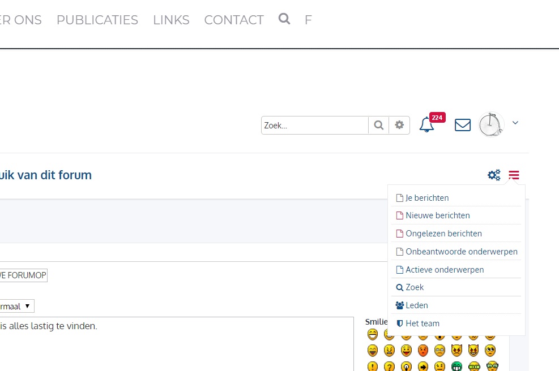This screenshot has height=371, width=559.
Task: Open the font size dropdown showing 'rmaal'
Action: coord(16,306)
